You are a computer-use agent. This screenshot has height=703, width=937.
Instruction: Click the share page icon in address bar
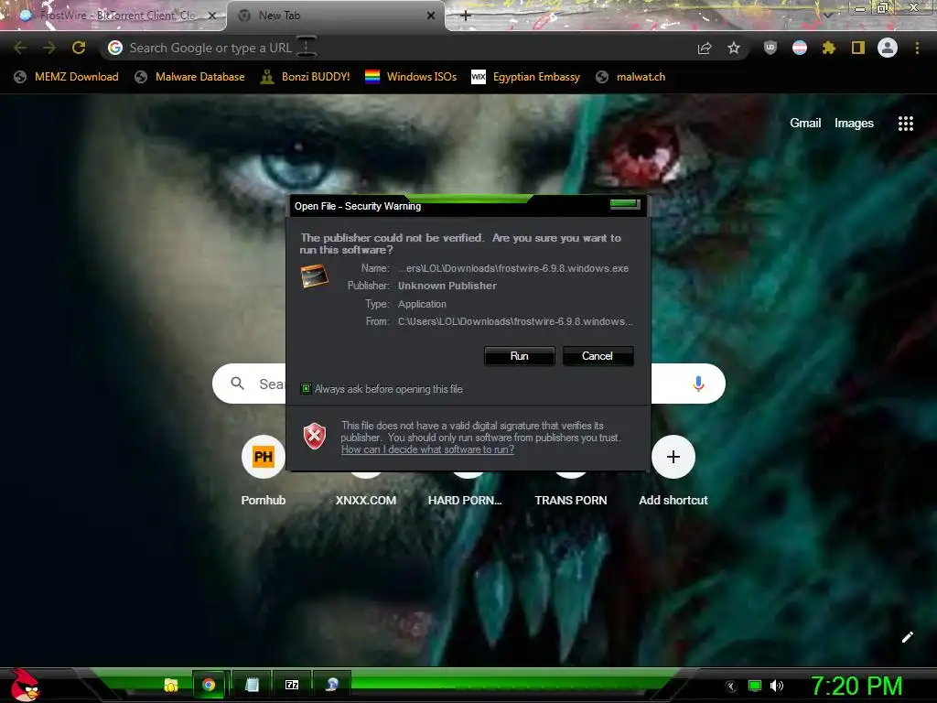705,48
